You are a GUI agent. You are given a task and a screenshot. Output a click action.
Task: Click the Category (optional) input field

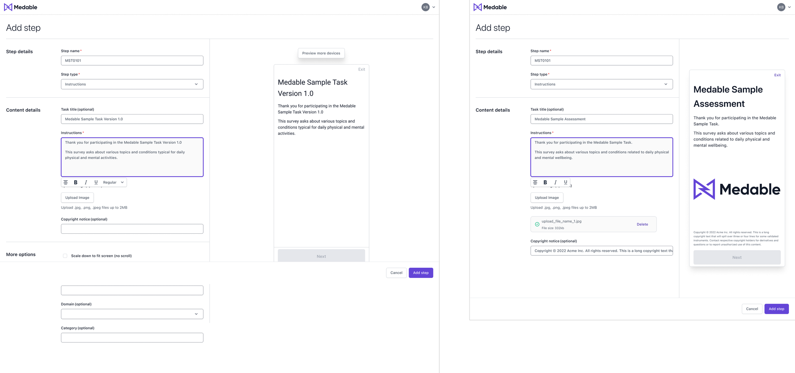click(x=132, y=337)
